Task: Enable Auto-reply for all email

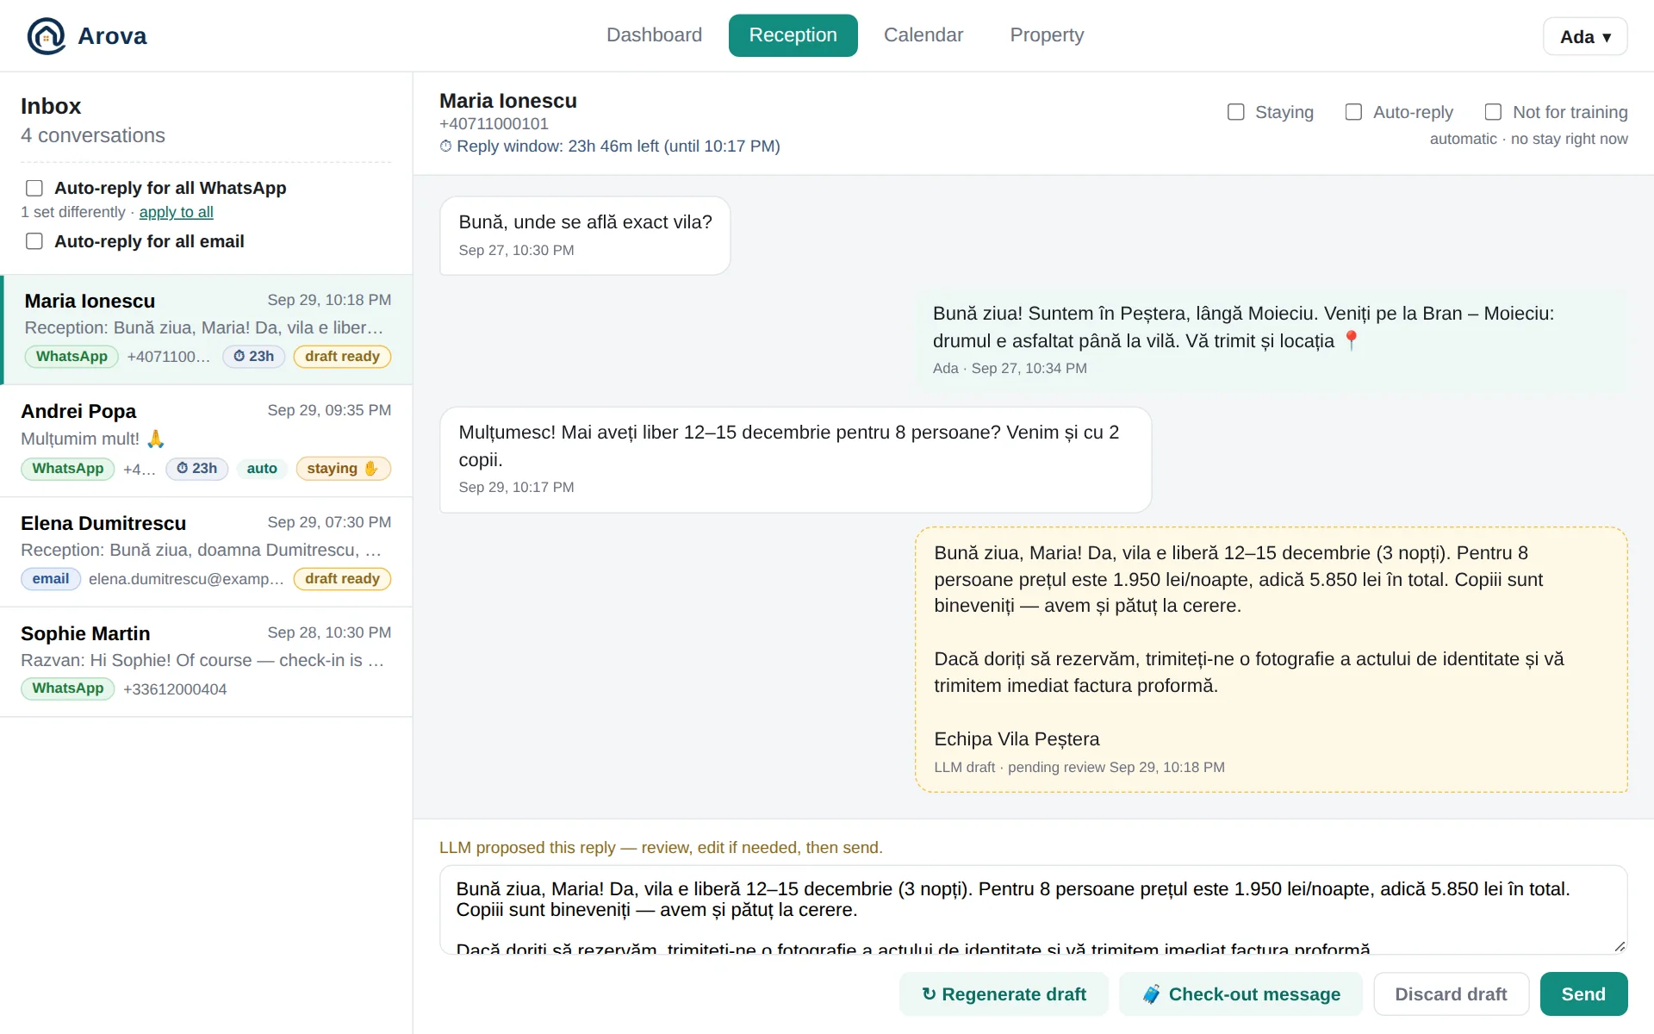Action: click(x=34, y=241)
